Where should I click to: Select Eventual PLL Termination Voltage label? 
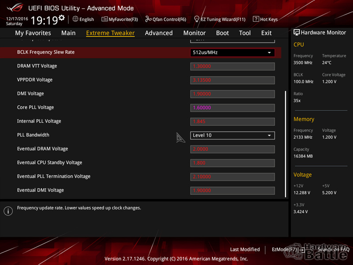[x=53, y=176]
